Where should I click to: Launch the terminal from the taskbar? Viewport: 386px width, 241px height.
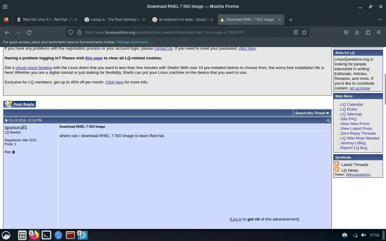(x=46, y=235)
